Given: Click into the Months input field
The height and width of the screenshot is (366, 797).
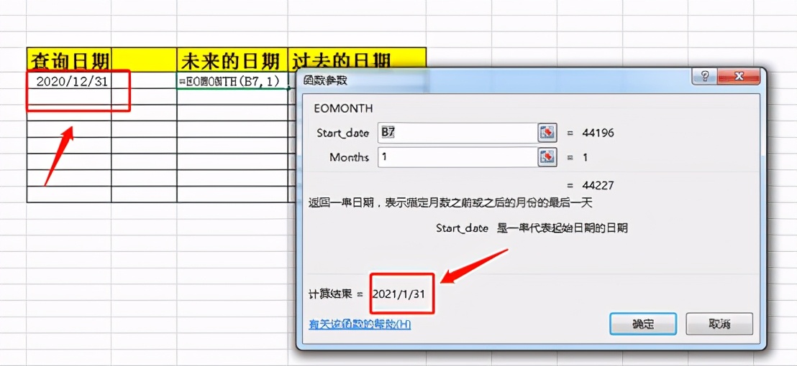Looking at the screenshot, I should pyautogui.click(x=457, y=156).
